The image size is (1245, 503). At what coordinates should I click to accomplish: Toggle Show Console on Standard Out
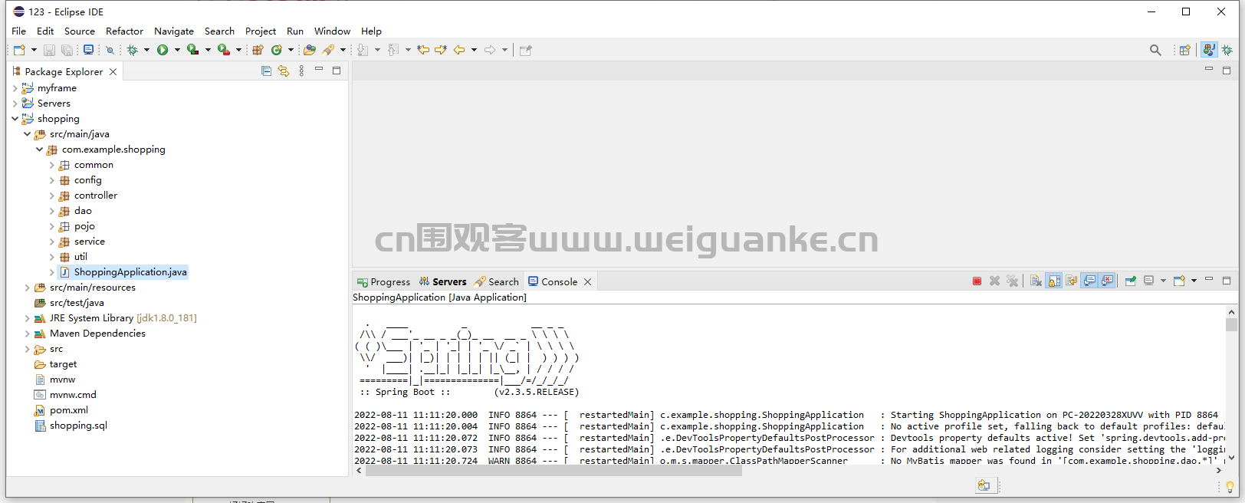click(1089, 281)
